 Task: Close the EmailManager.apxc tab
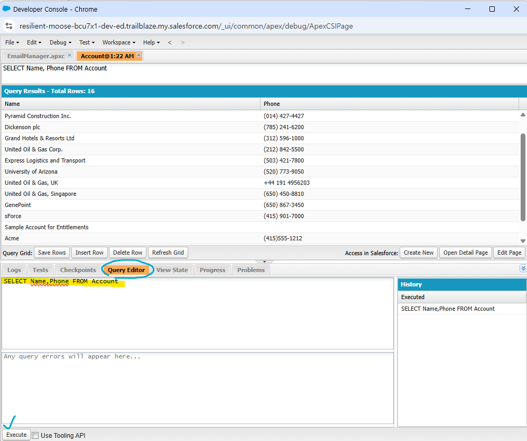pyautogui.click(x=69, y=56)
